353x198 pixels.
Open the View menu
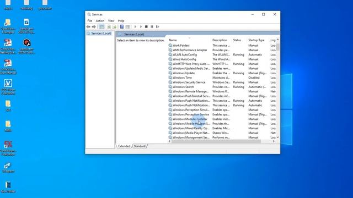click(111, 21)
